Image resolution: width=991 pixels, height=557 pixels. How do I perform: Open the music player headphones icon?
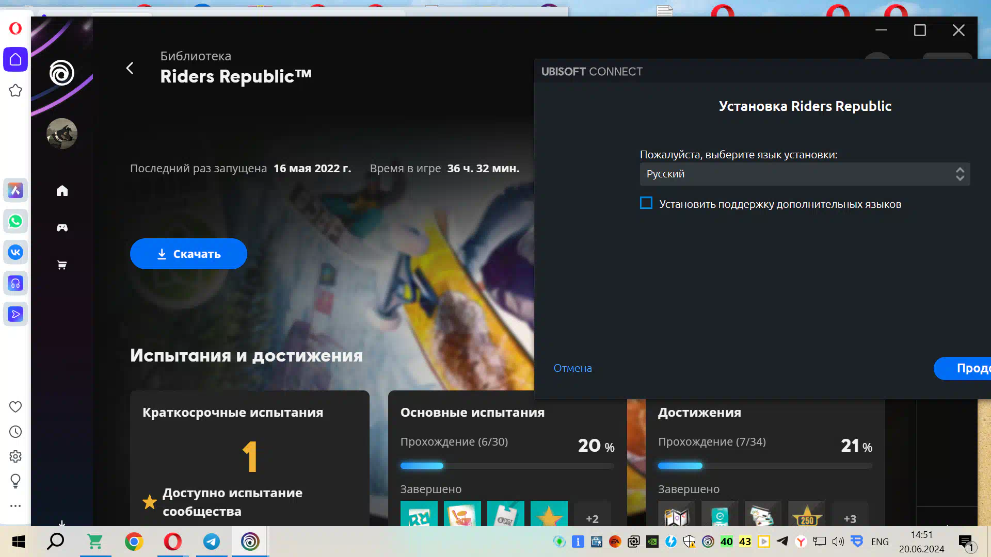15,283
